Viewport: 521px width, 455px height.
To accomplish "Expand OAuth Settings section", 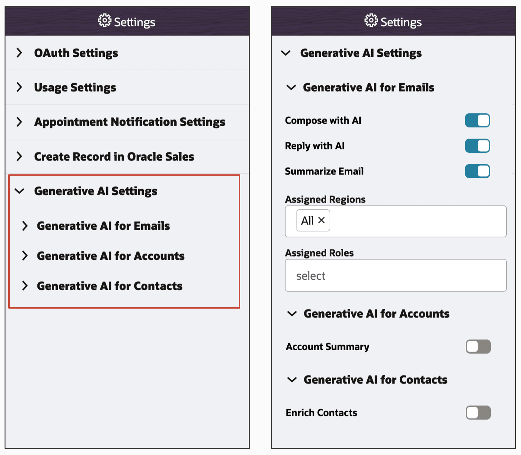I will tap(19, 53).
